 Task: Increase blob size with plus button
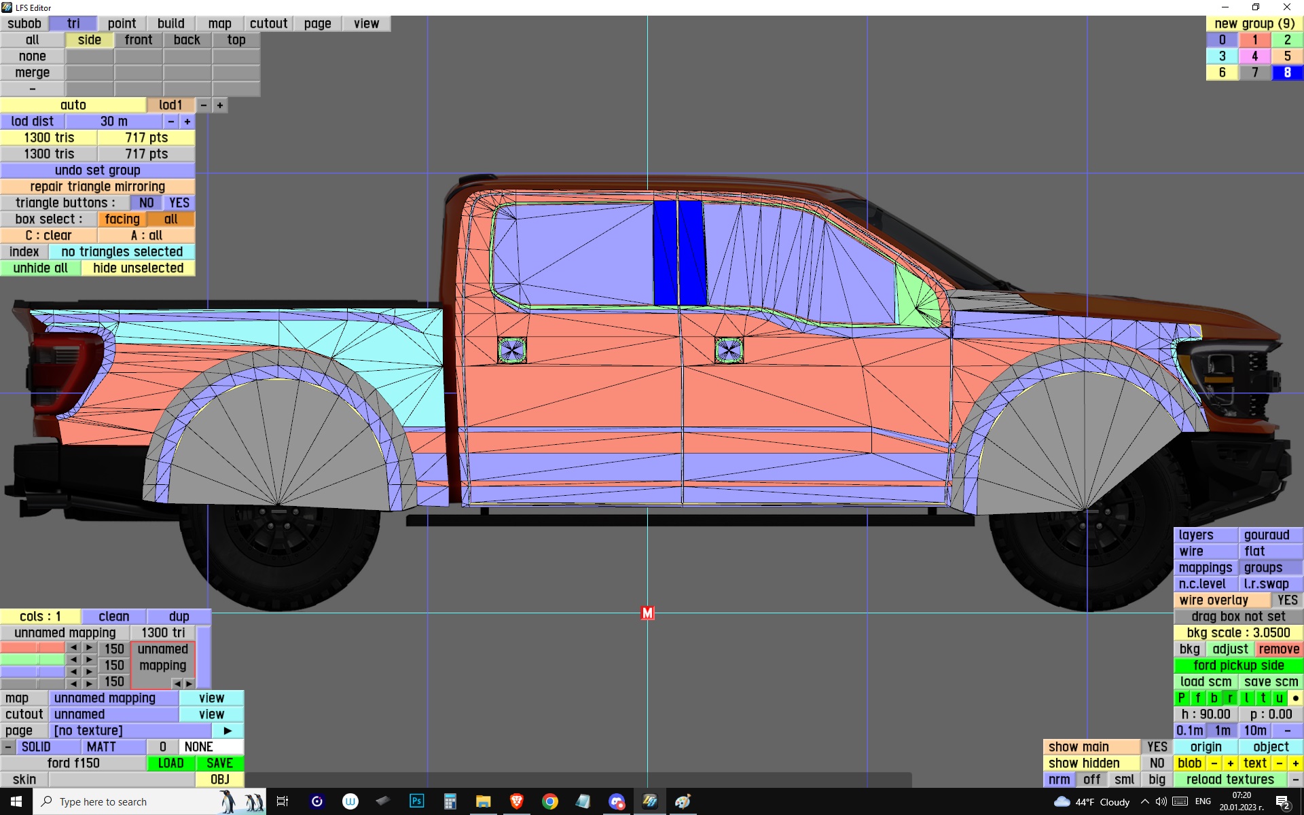pos(1230,763)
